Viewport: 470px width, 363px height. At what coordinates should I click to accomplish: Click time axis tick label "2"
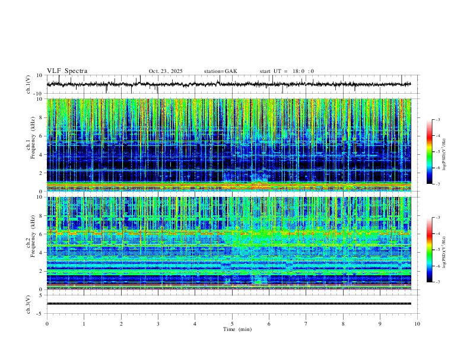tap(121, 324)
